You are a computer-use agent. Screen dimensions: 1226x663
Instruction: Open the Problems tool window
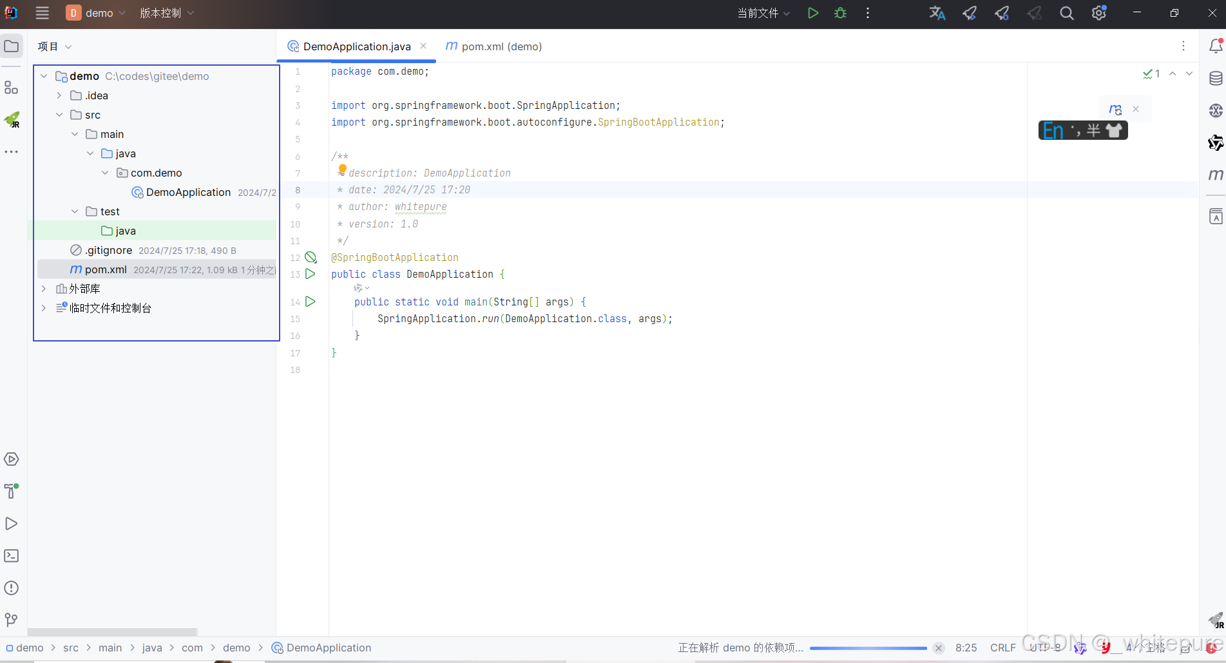(12, 588)
